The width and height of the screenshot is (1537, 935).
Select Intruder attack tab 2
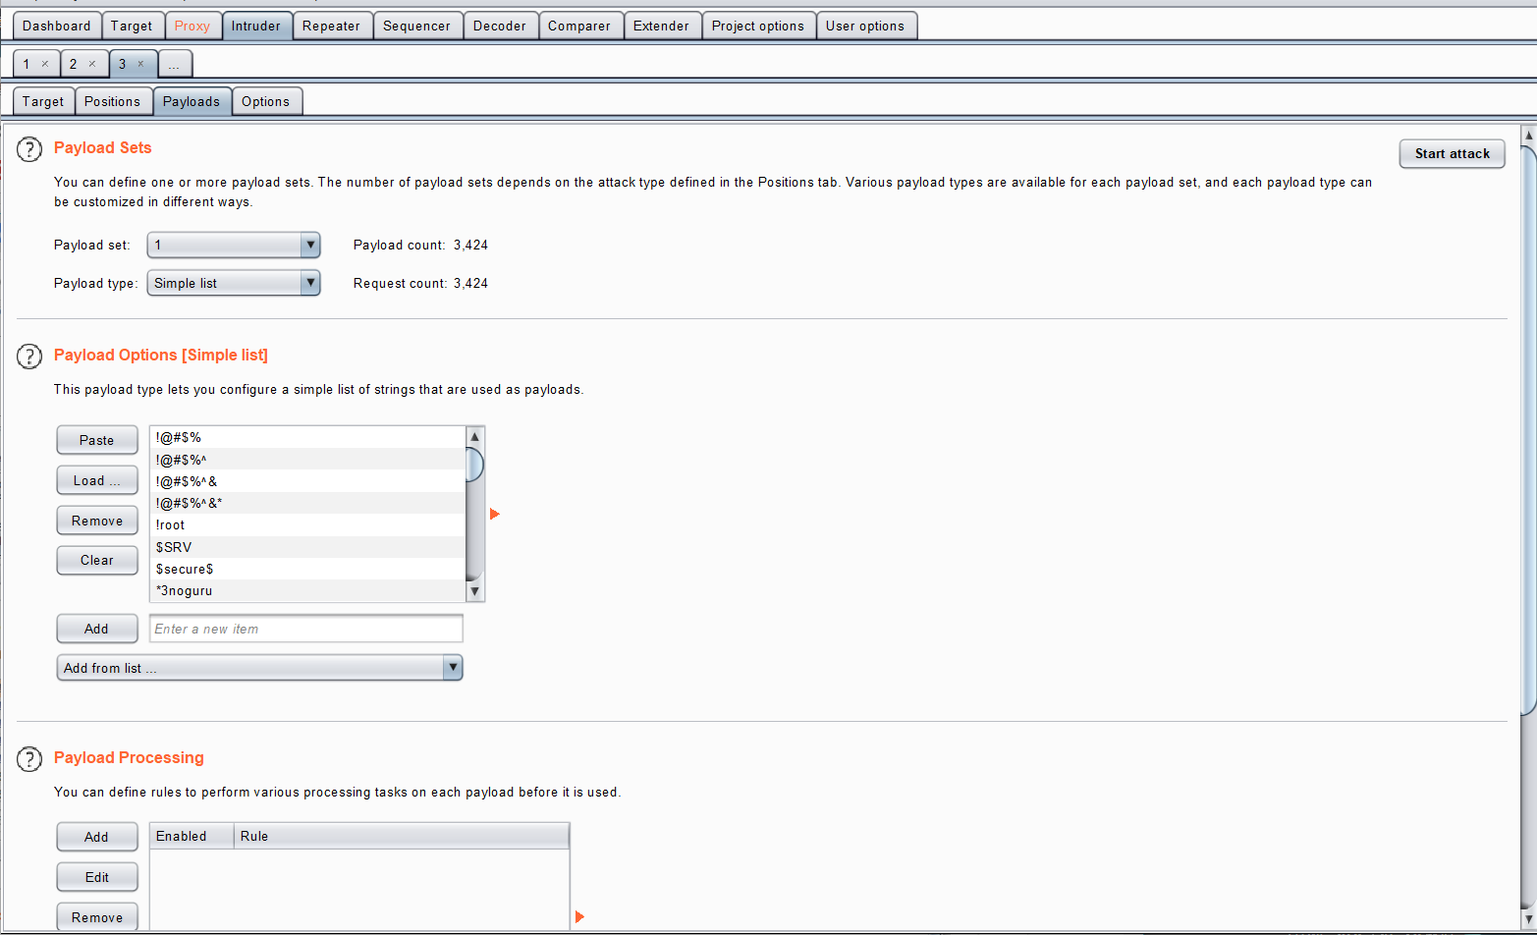coord(74,64)
